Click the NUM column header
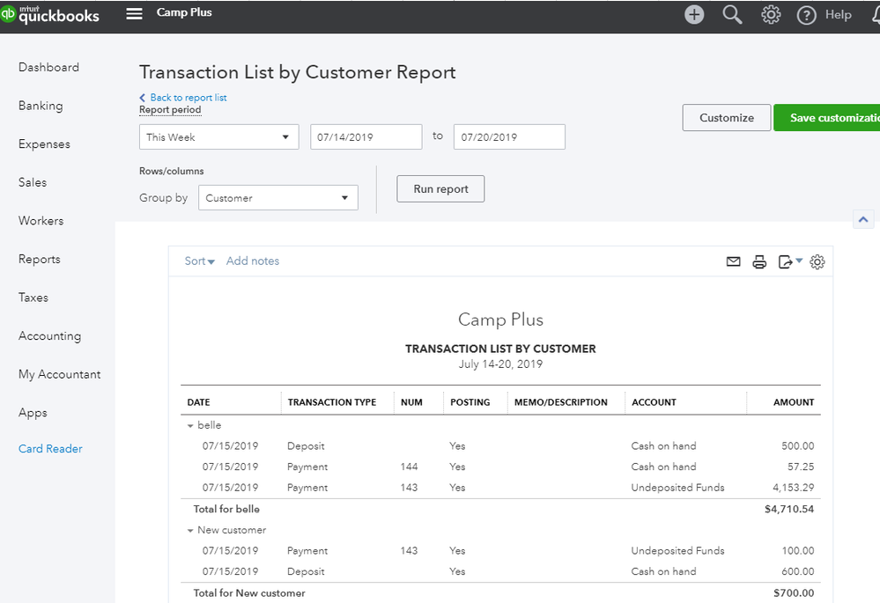 point(411,402)
